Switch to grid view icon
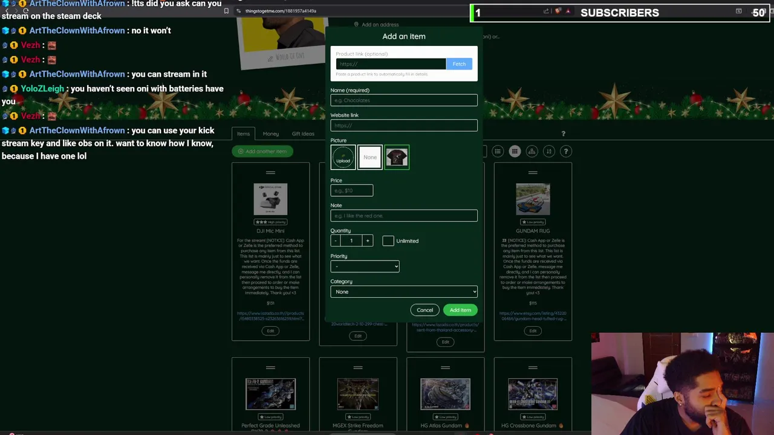Screen dimensions: 774x435 (515, 152)
